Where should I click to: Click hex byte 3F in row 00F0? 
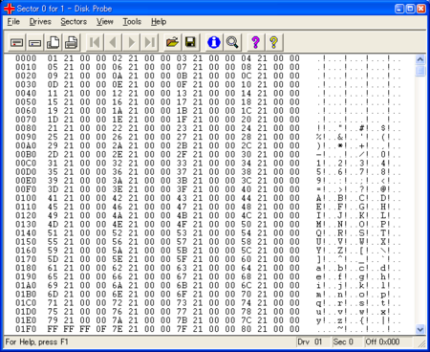pos(182,189)
